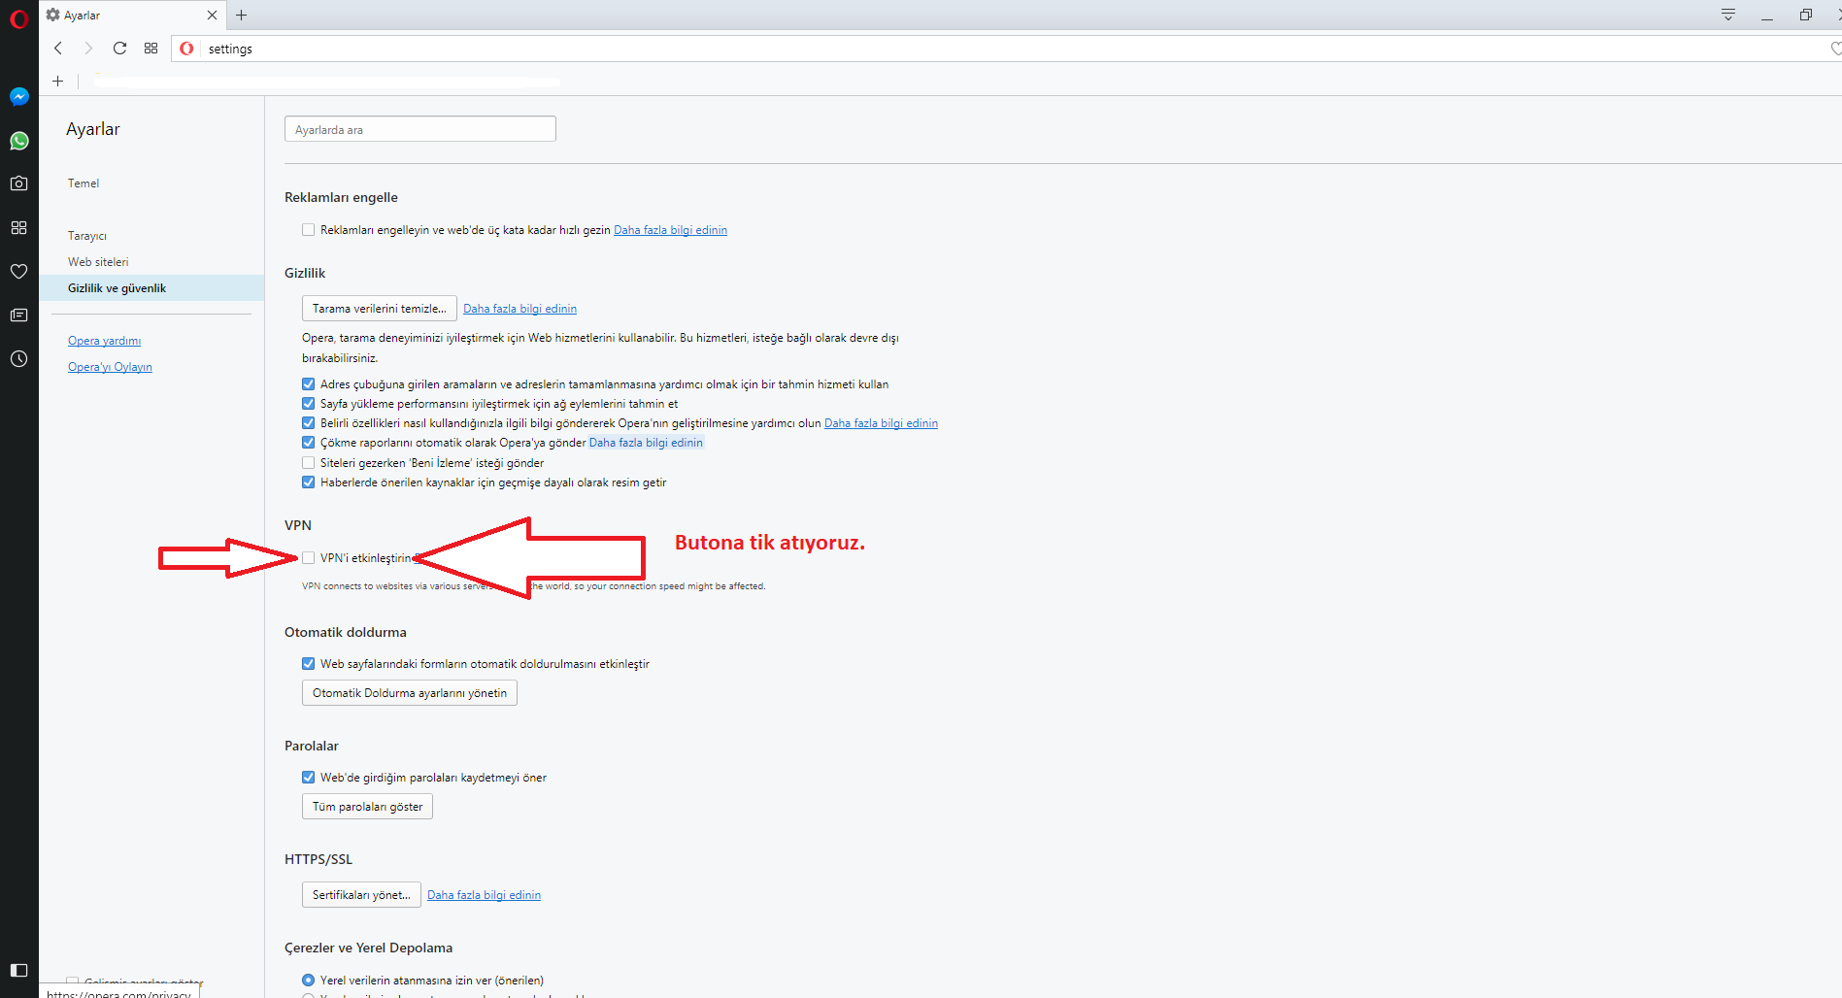Click the 'Tüm parolaları göster' button

coord(367,807)
